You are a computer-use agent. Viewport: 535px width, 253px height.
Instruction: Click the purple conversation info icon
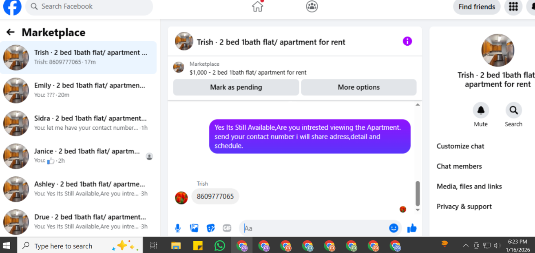pos(407,41)
